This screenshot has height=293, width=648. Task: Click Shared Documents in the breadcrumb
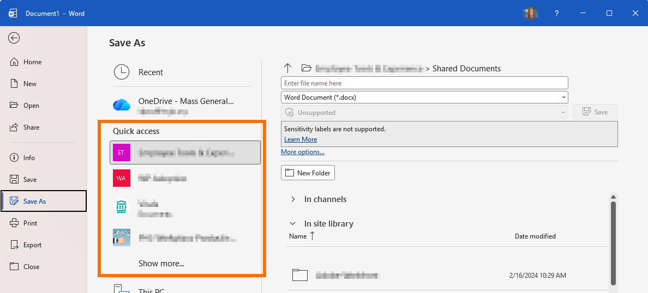tap(466, 69)
